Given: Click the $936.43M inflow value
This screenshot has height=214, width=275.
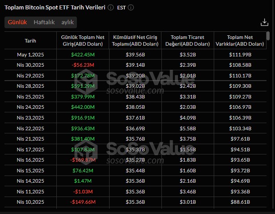Looking at the screenshot, I should tap(83, 128).
